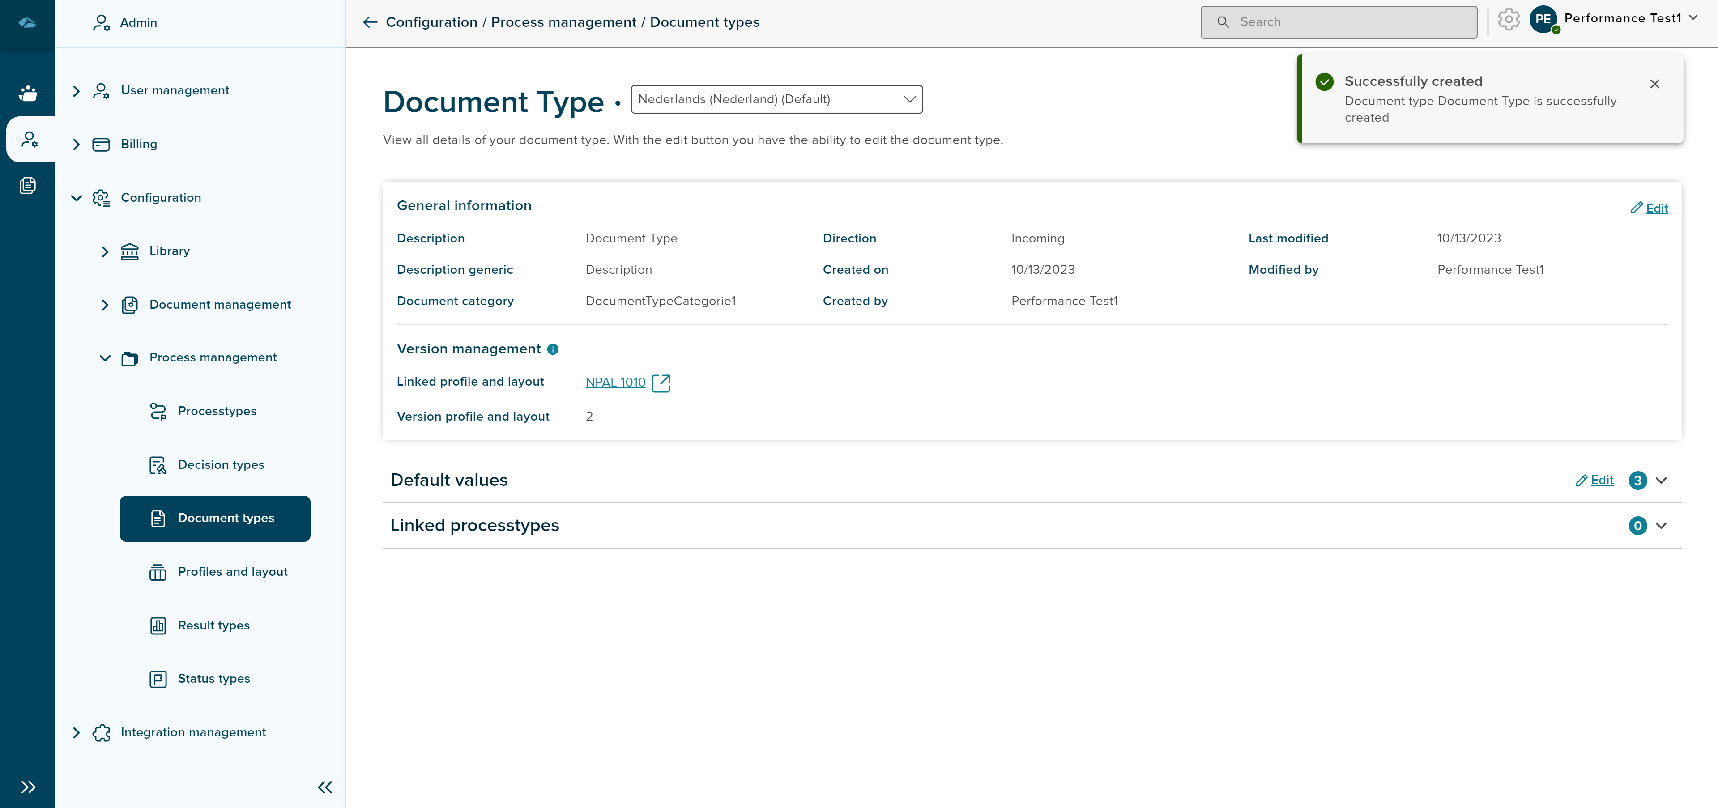
Task: Open NPAL 1010 external link icon
Action: click(x=660, y=383)
